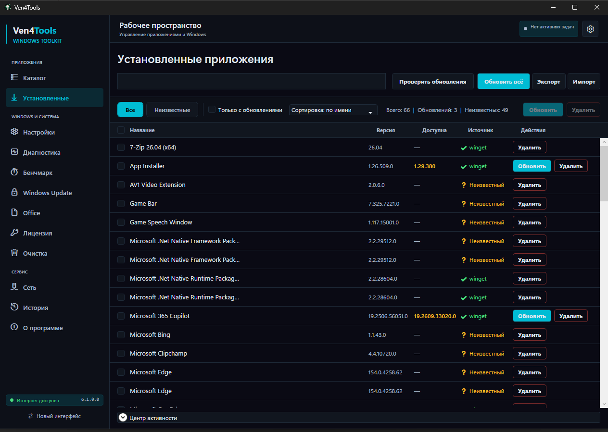Viewport: 608px width, 432px height.
Task: Expand the Центр активности panel
Action: (123, 418)
